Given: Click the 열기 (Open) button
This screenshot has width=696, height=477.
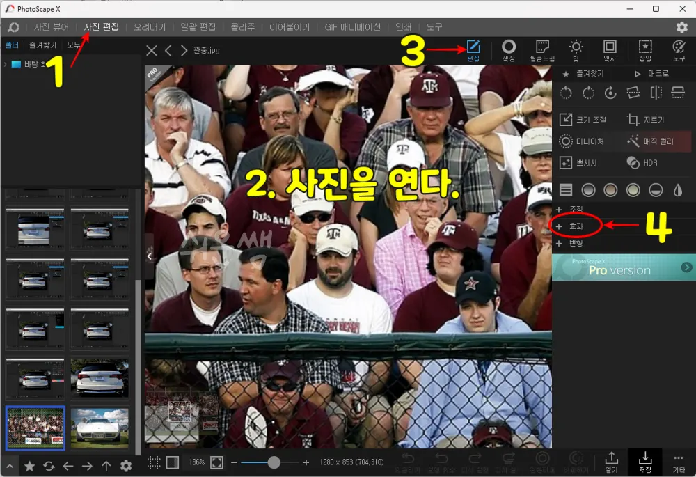Looking at the screenshot, I should tap(611, 462).
